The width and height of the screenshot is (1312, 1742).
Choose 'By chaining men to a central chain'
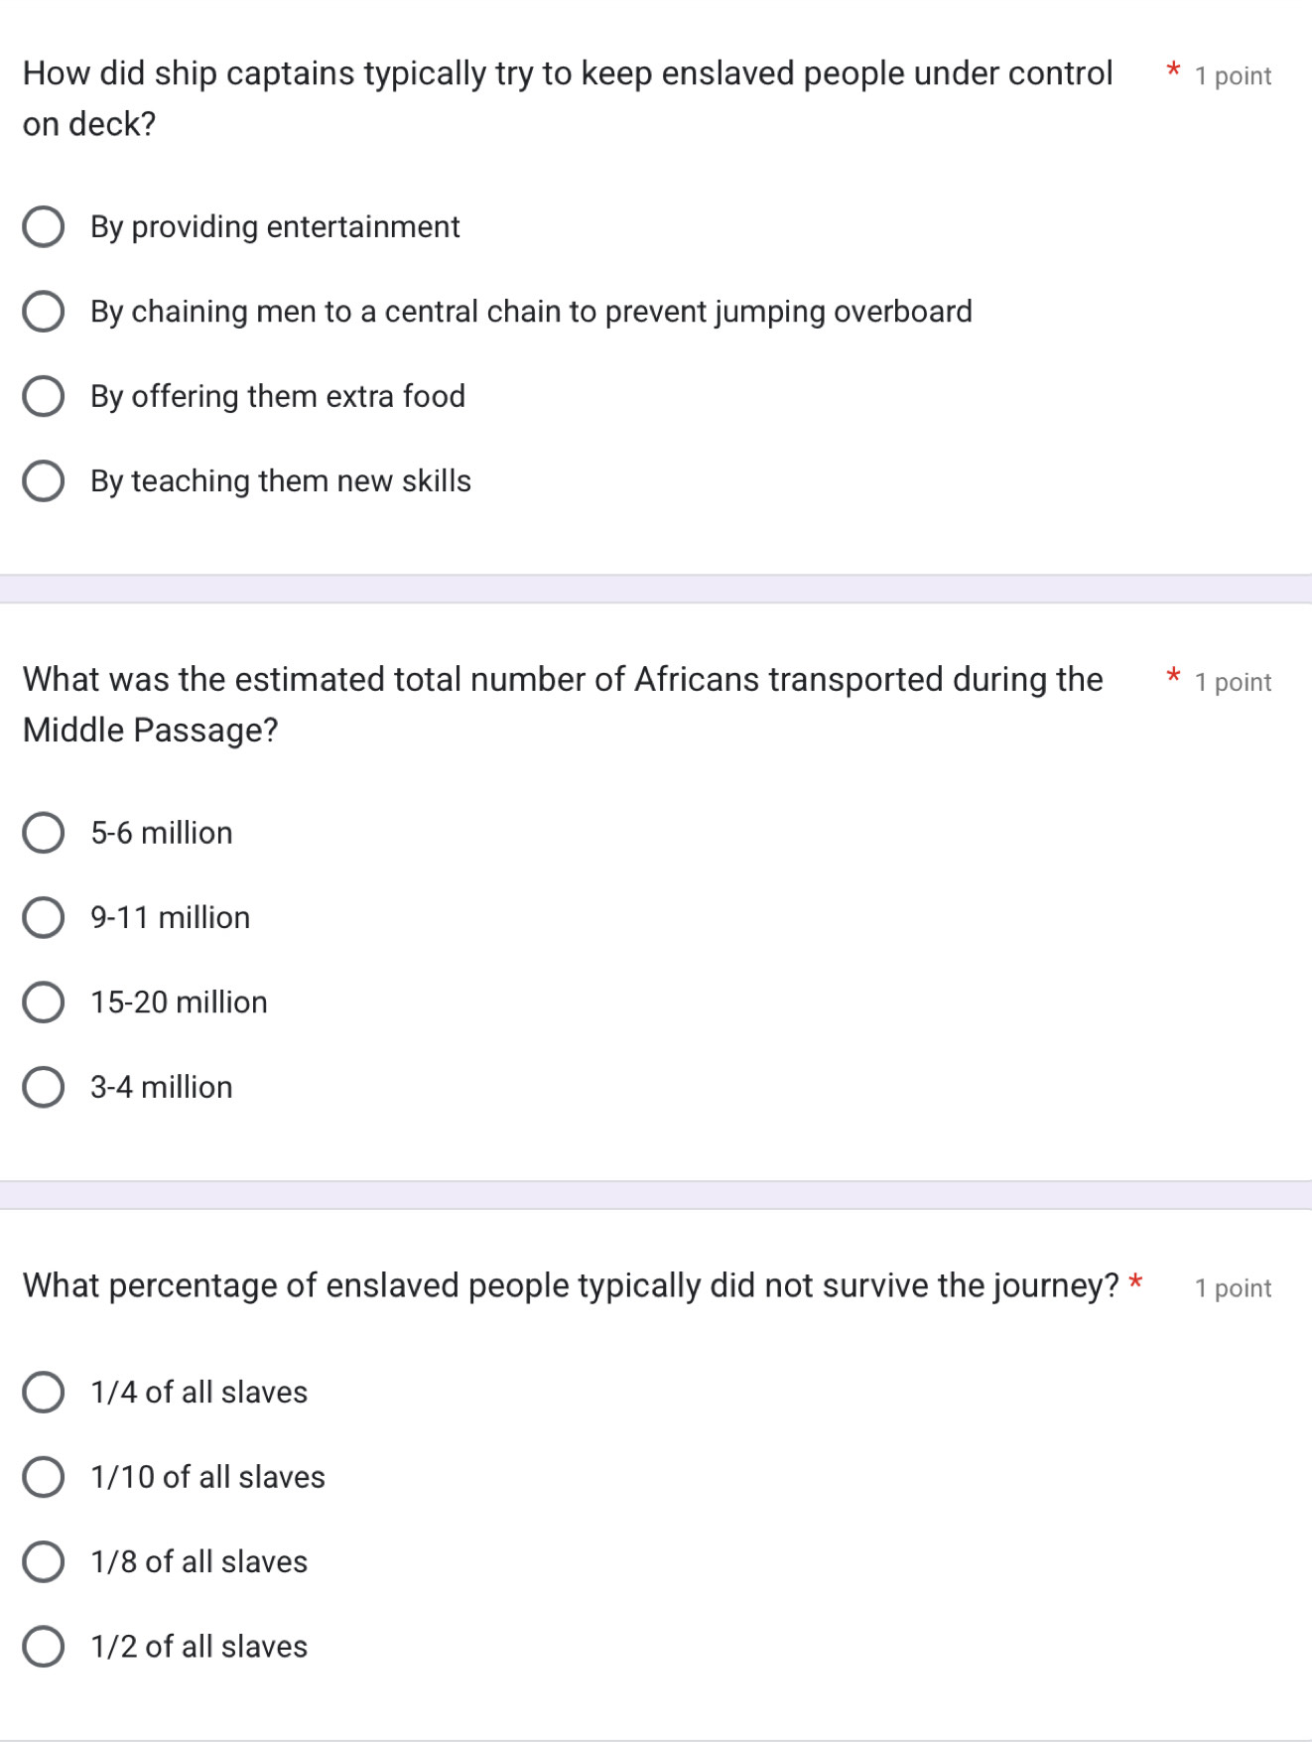click(x=44, y=312)
